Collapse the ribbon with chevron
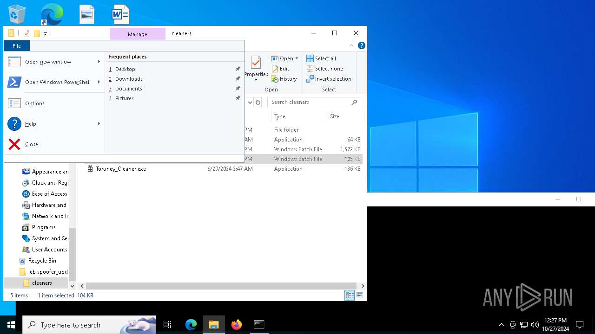 coord(351,45)
